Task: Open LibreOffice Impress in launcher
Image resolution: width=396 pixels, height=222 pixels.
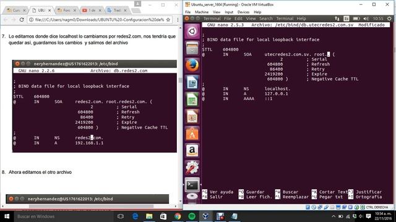Action: tap(192, 117)
